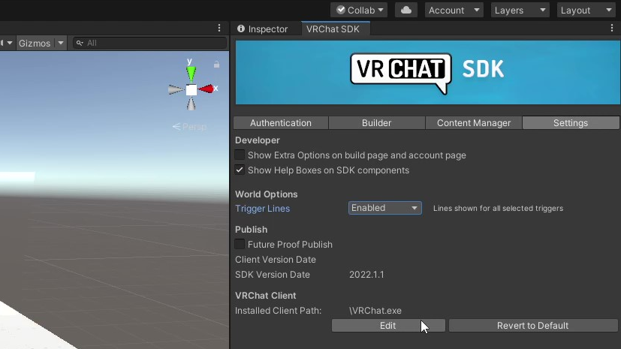Toggle the scene gizmo lock icon
This screenshot has height=349, width=621.
(217, 64)
